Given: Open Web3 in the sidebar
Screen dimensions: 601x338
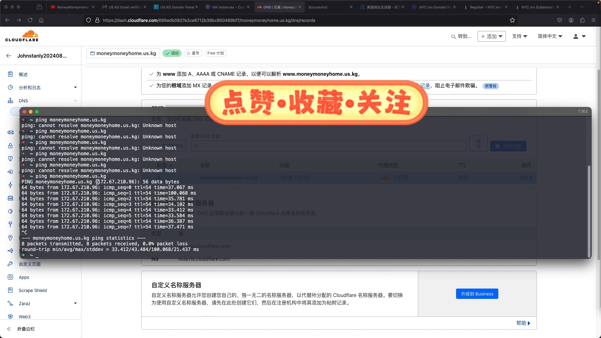Looking at the screenshot, I should (x=24, y=316).
